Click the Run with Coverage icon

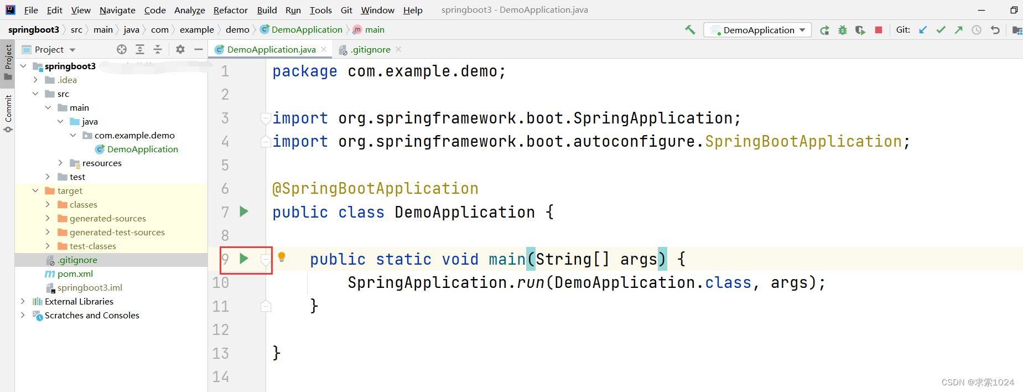[860, 30]
